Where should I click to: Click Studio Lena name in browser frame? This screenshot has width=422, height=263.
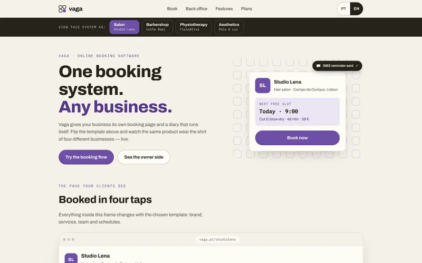pyautogui.click(x=95, y=256)
